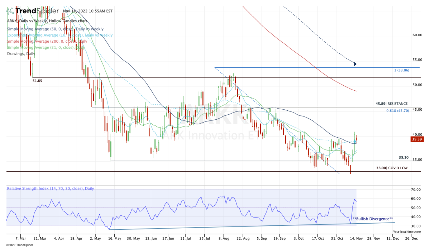This screenshot has width=430, height=248.
Task: Click the 0.618 (45.70) Fibonacci label
Action: pos(397,111)
